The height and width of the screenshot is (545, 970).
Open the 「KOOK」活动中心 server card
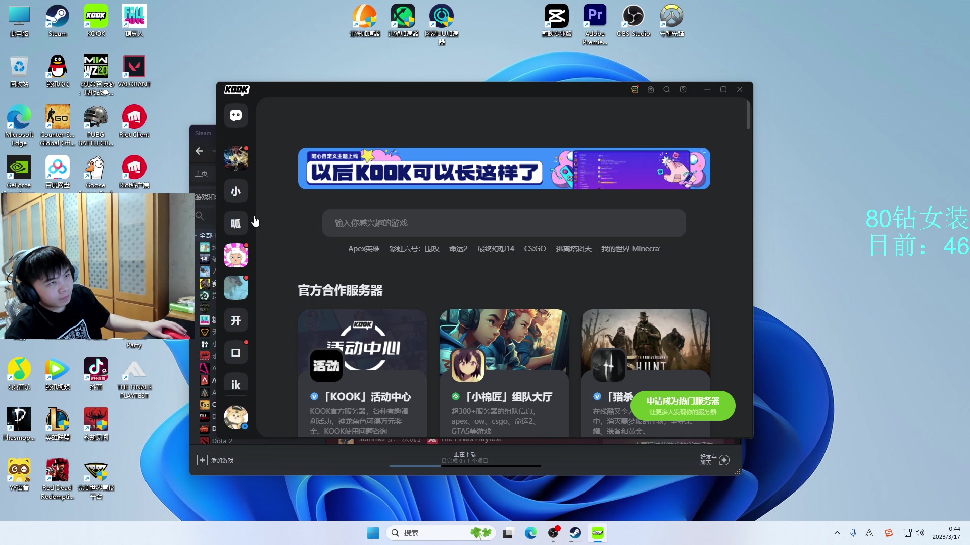[x=363, y=373]
